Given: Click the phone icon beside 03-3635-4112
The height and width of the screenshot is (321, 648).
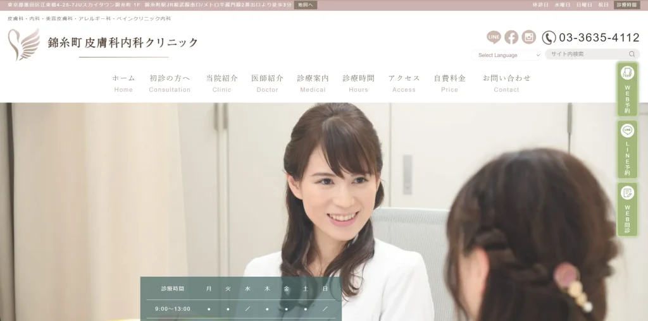Looking at the screenshot, I should click(549, 37).
